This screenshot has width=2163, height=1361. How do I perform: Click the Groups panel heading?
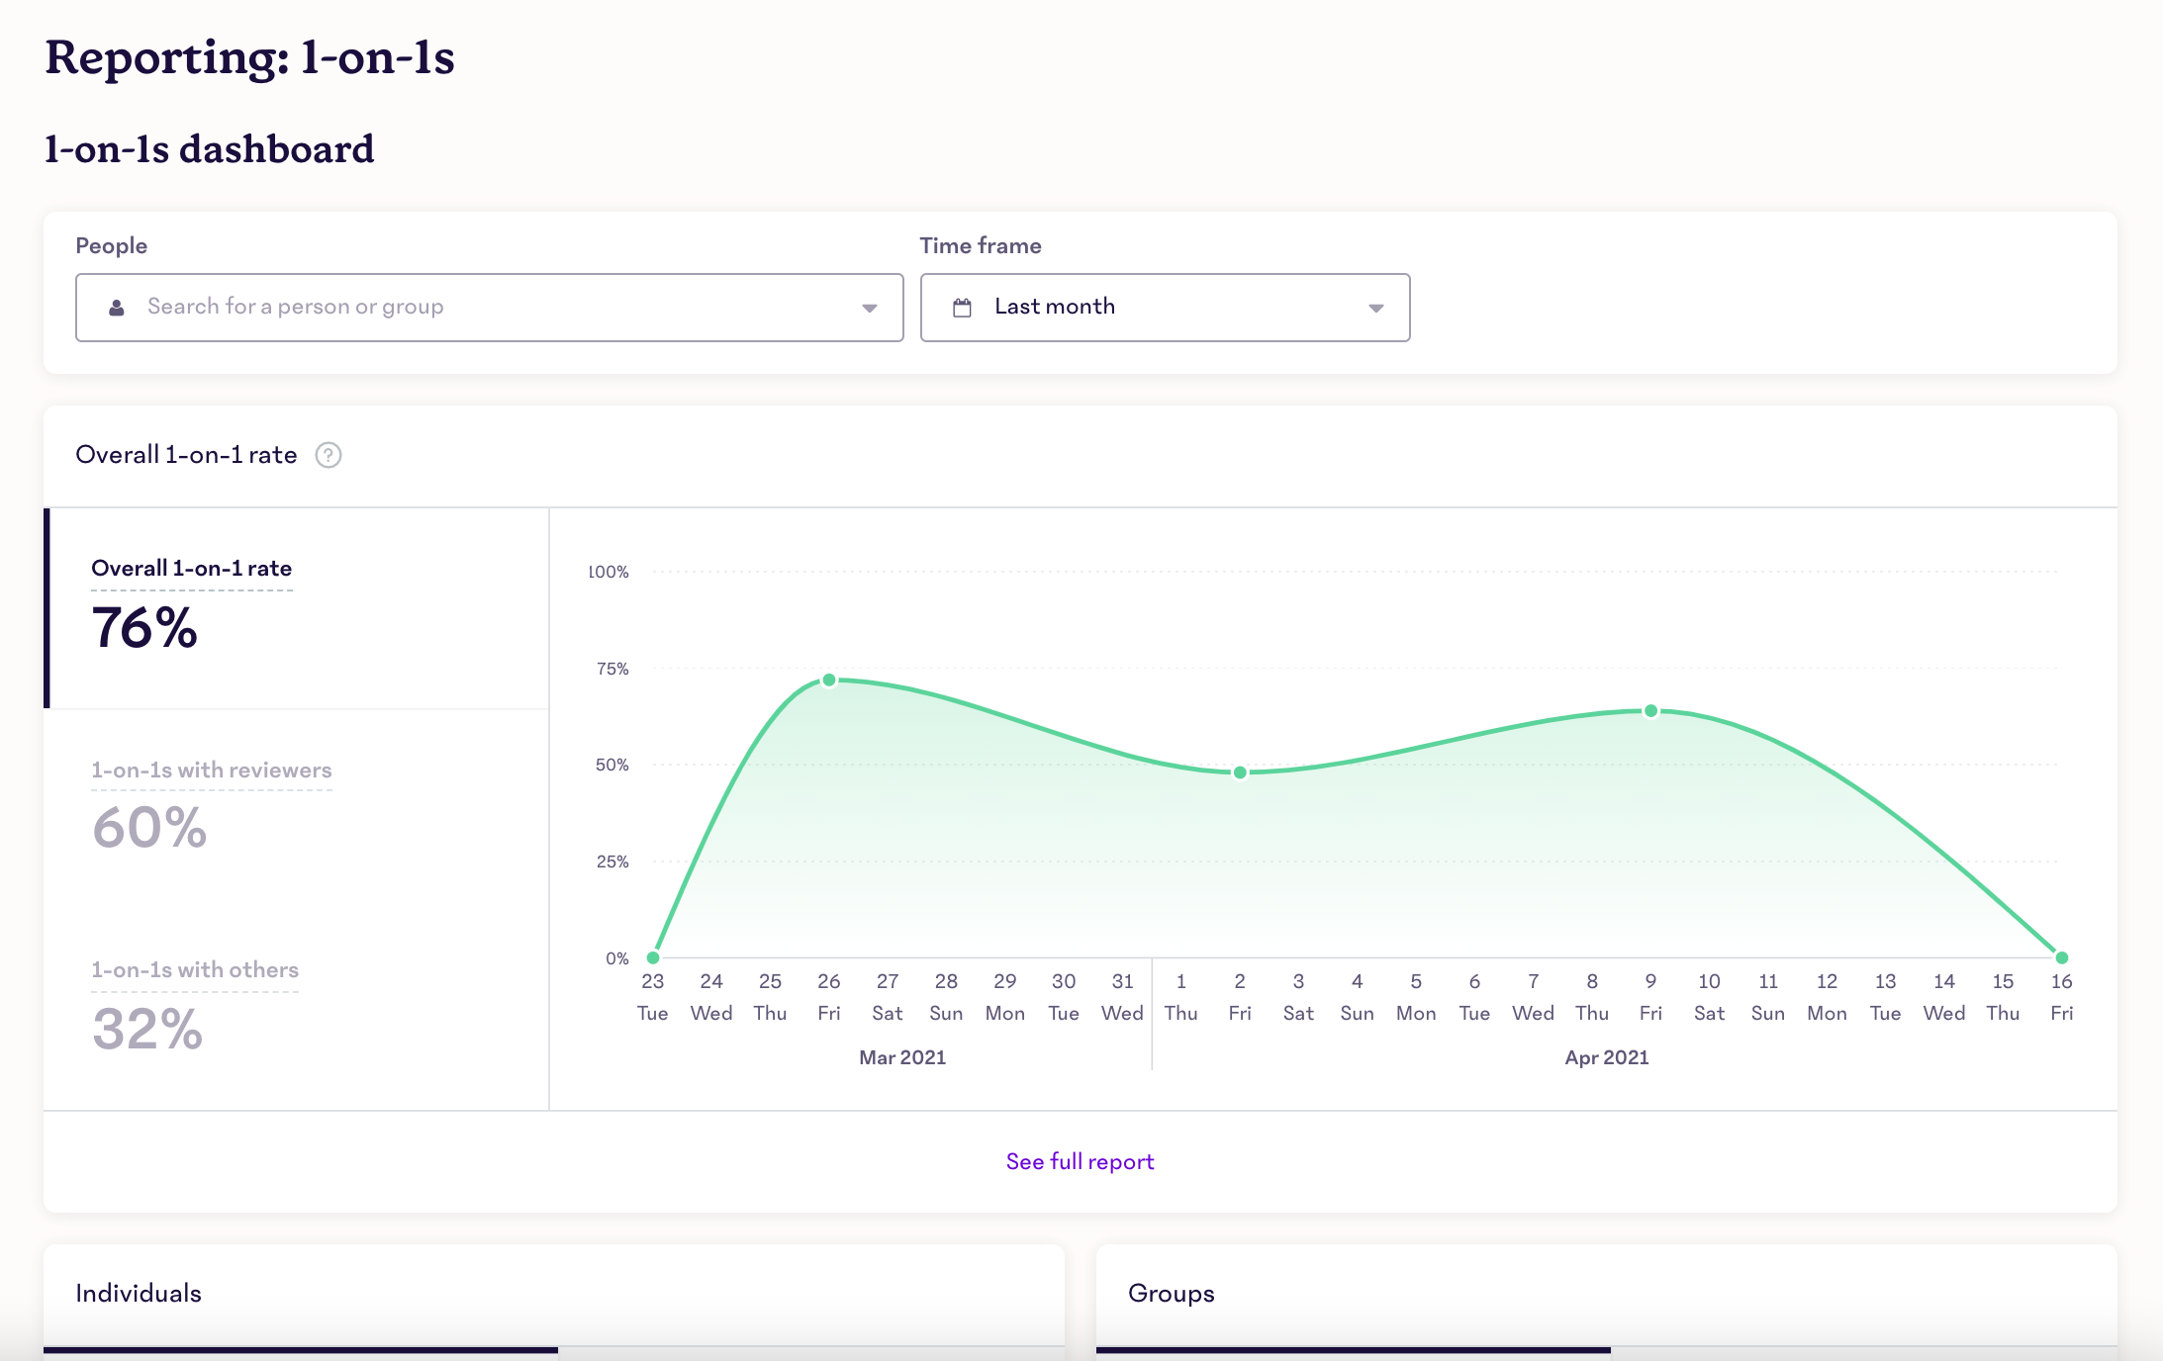[1172, 1293]
